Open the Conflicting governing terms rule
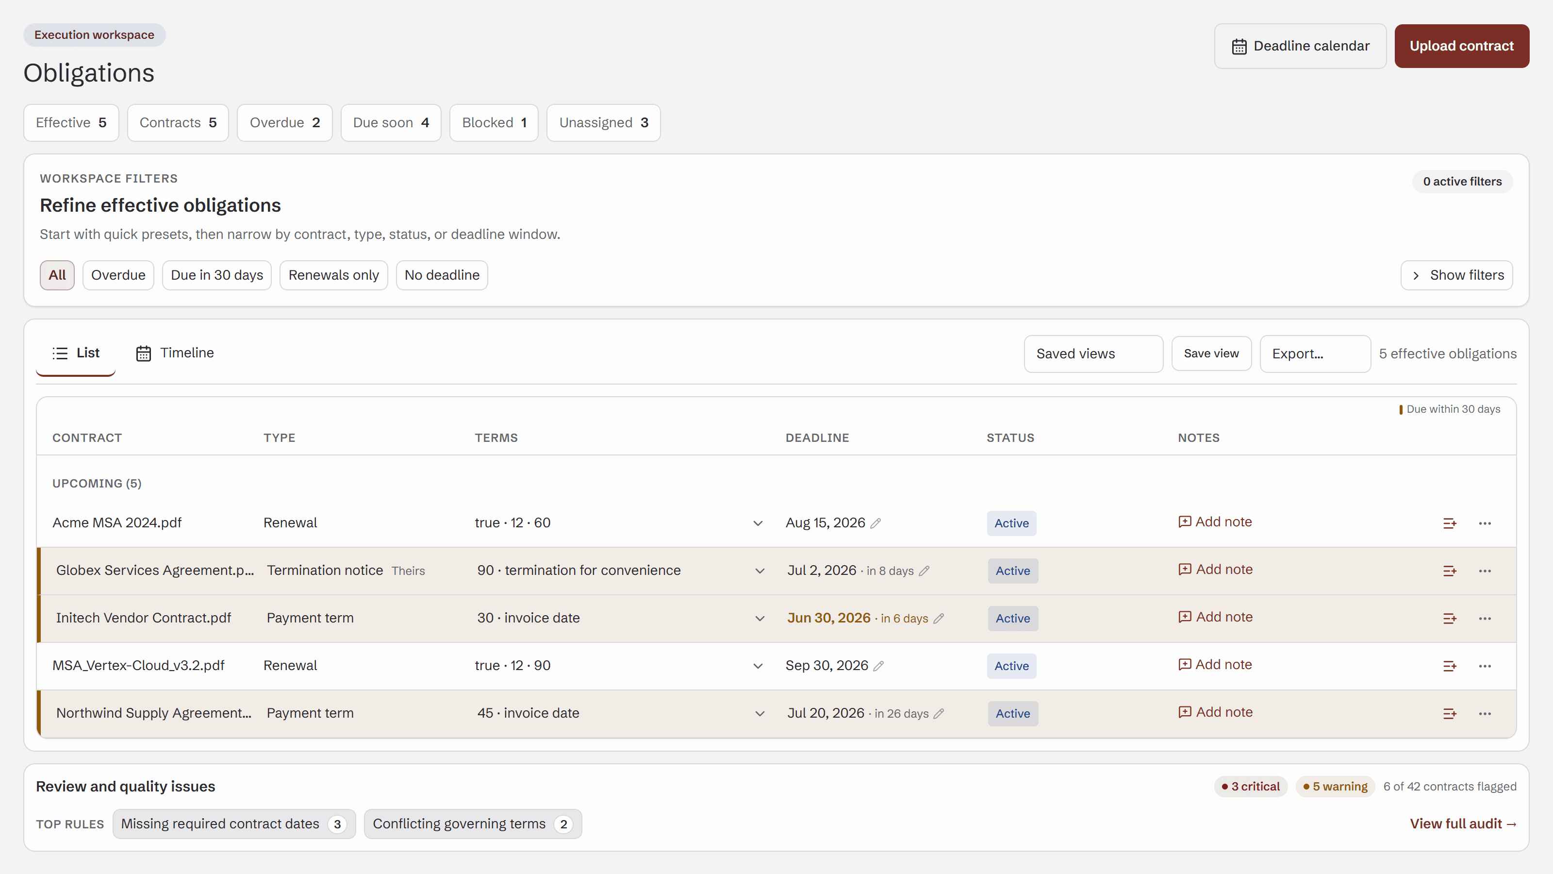 (473, 824)
